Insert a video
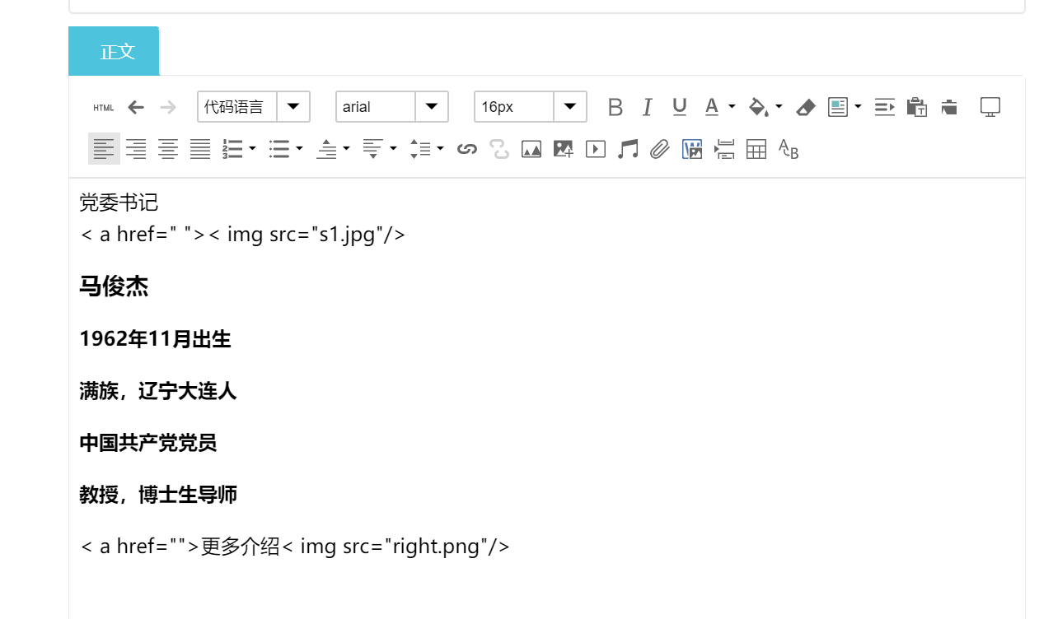Viewport: 1039px width, 619px height. [596, 149]
